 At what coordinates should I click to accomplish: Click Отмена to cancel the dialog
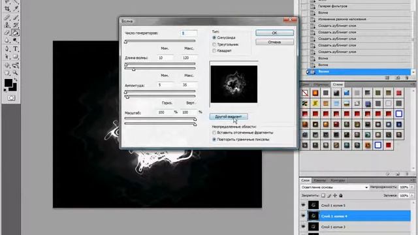pos(274,42)
